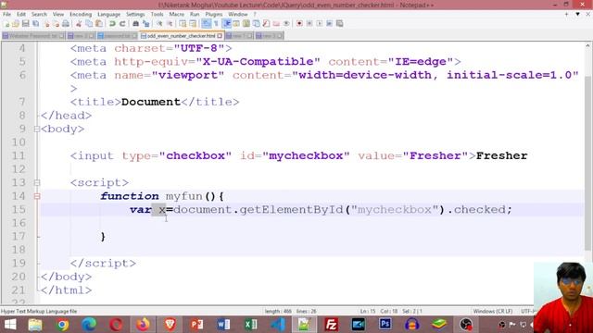Click the User Defined Language dialog icon
This screenshot has width=593, height=333.
pyautogui.click(x=236, y=23)
